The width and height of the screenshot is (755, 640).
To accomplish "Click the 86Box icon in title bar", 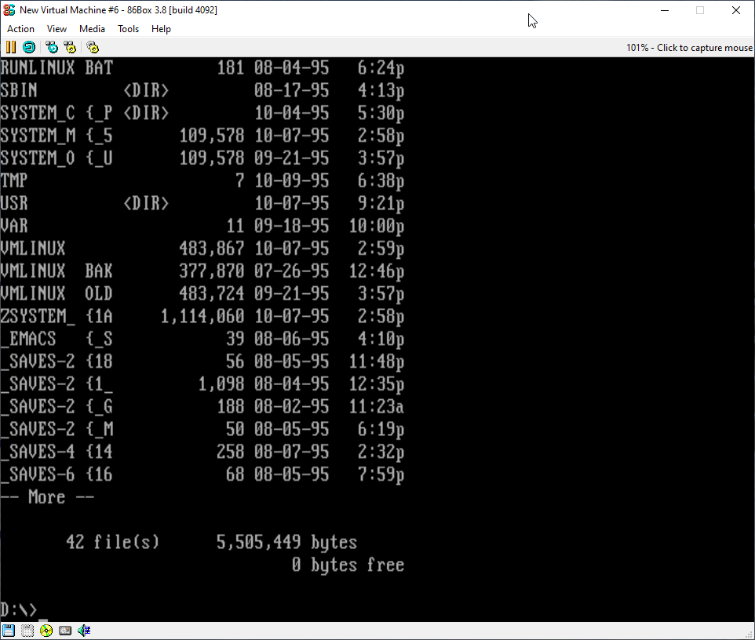I will point(9,10).
